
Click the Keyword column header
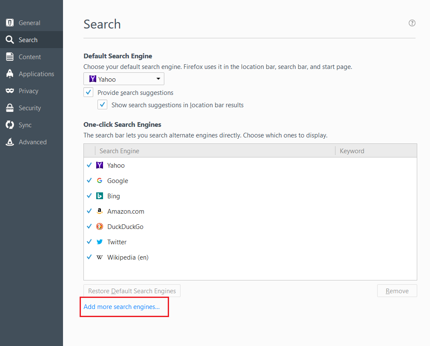(x=376, y=151)
